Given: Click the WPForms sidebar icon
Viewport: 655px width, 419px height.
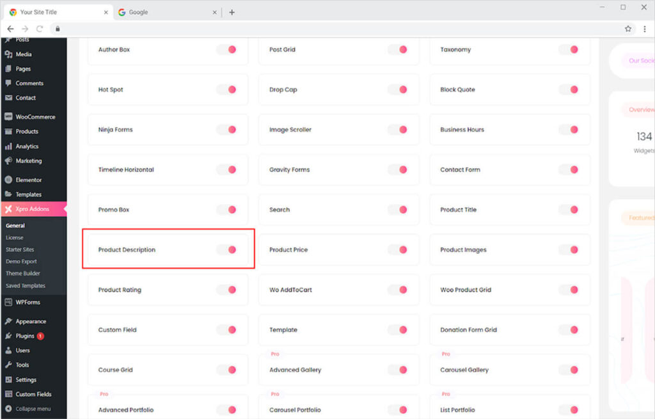Looking at the screenshot, I should pyautogui.click(x=8, y=302).
